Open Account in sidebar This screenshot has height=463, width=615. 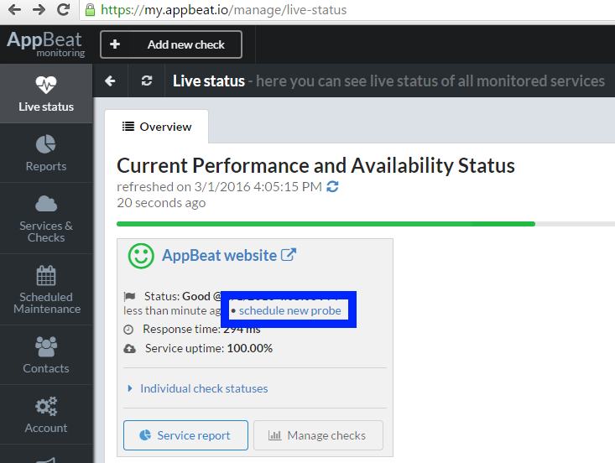click(46, 414)
